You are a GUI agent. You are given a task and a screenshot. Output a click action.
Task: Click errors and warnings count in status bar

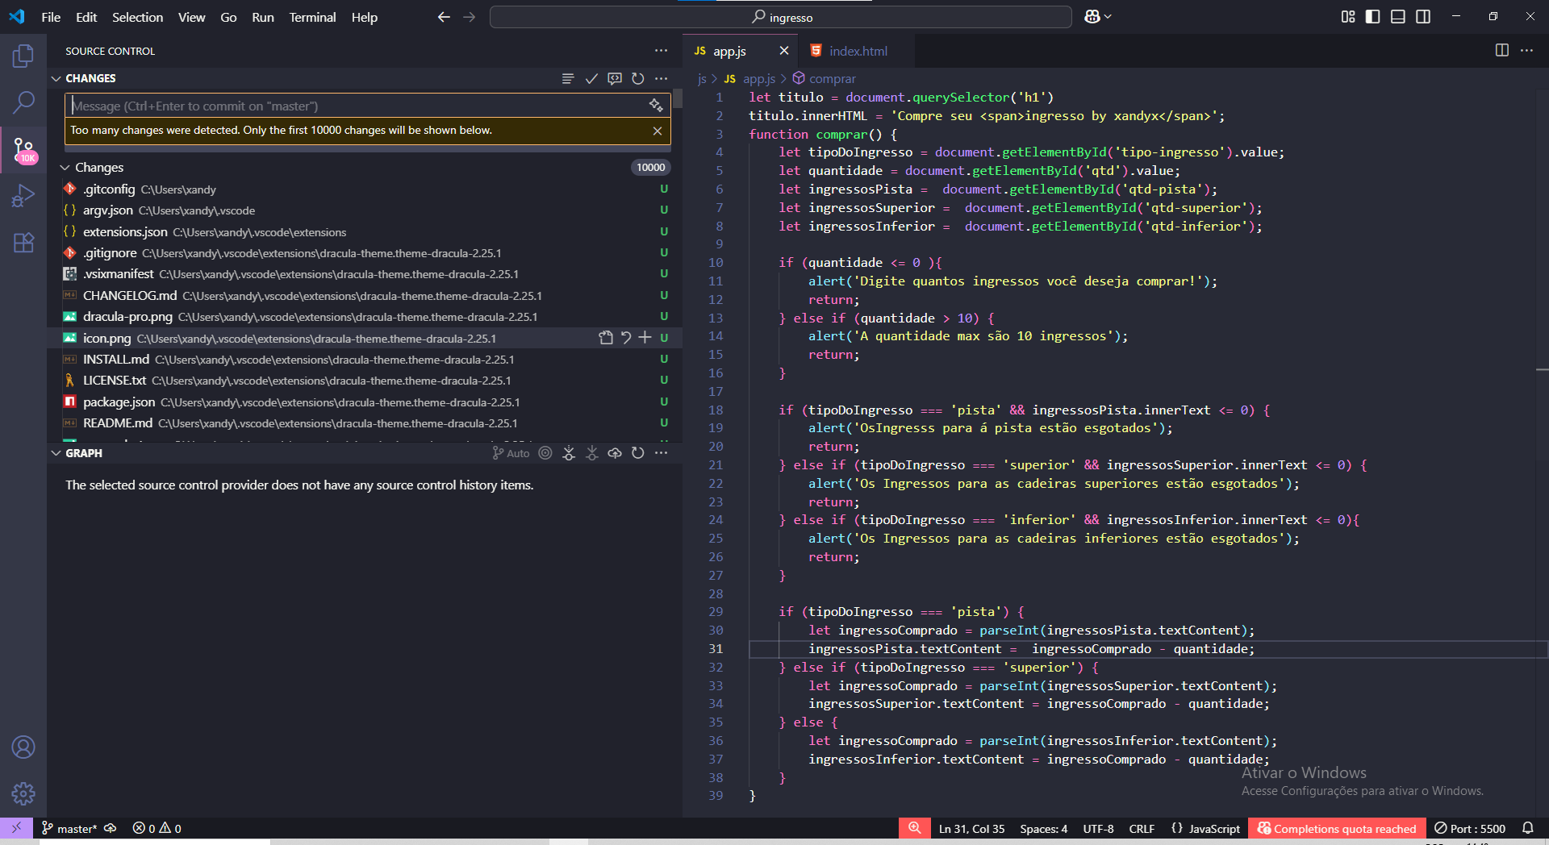point(157,828)
